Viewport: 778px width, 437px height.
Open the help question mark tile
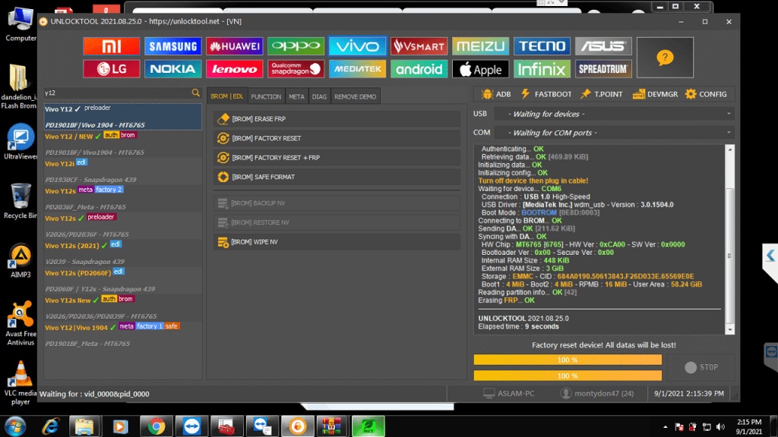click(665, 58)
